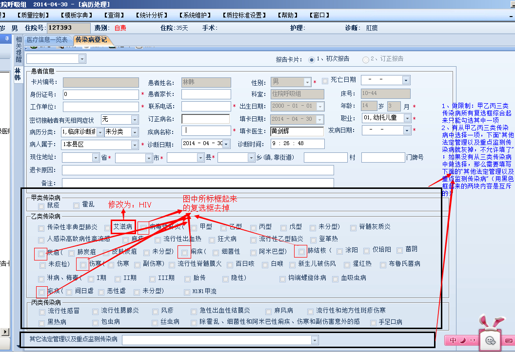This screenshot has height=352, width=515.
Task: Click the left panel scroll right arrow
Action: (x=5, y=332)
